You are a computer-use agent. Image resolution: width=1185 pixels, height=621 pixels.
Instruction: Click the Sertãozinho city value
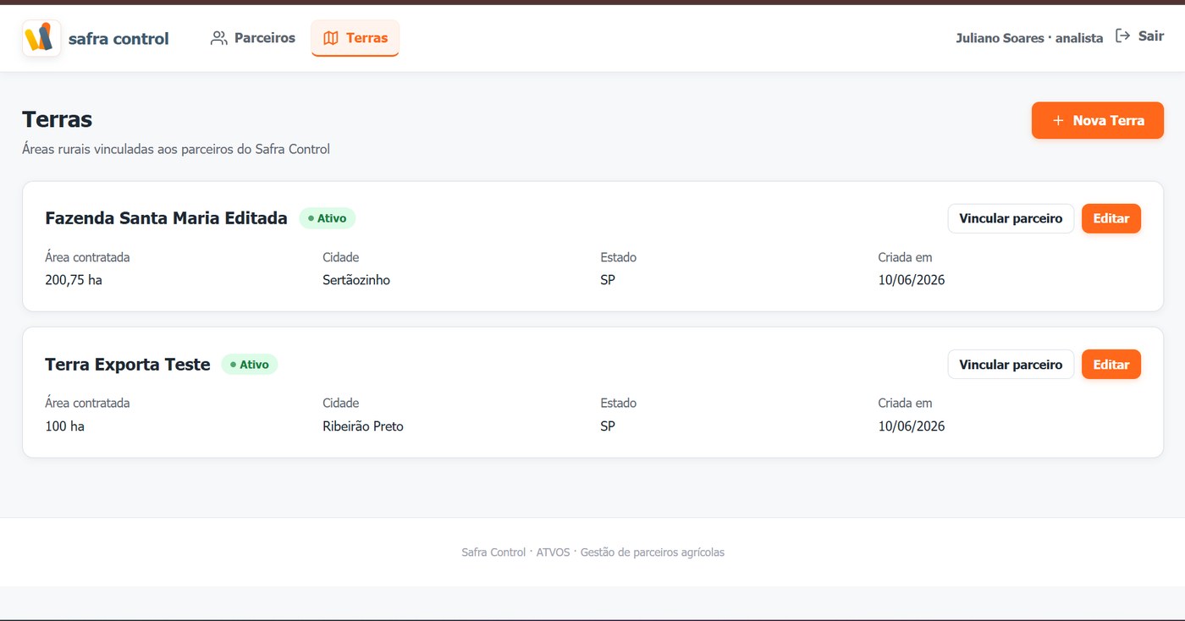[x=356, y=280]
